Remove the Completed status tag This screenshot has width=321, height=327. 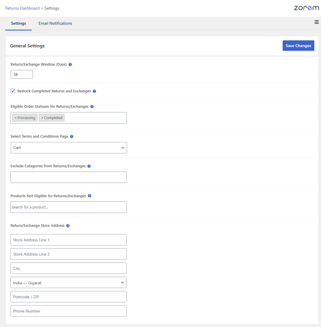[x=42, y=118]
